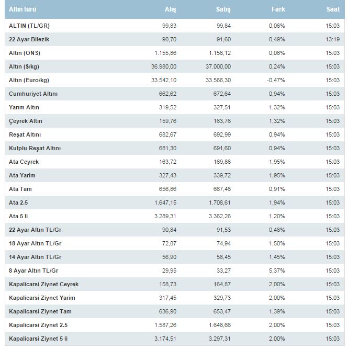Select the 'Fark' column header
The image size is (348, 349).
(x=278, y=9)
